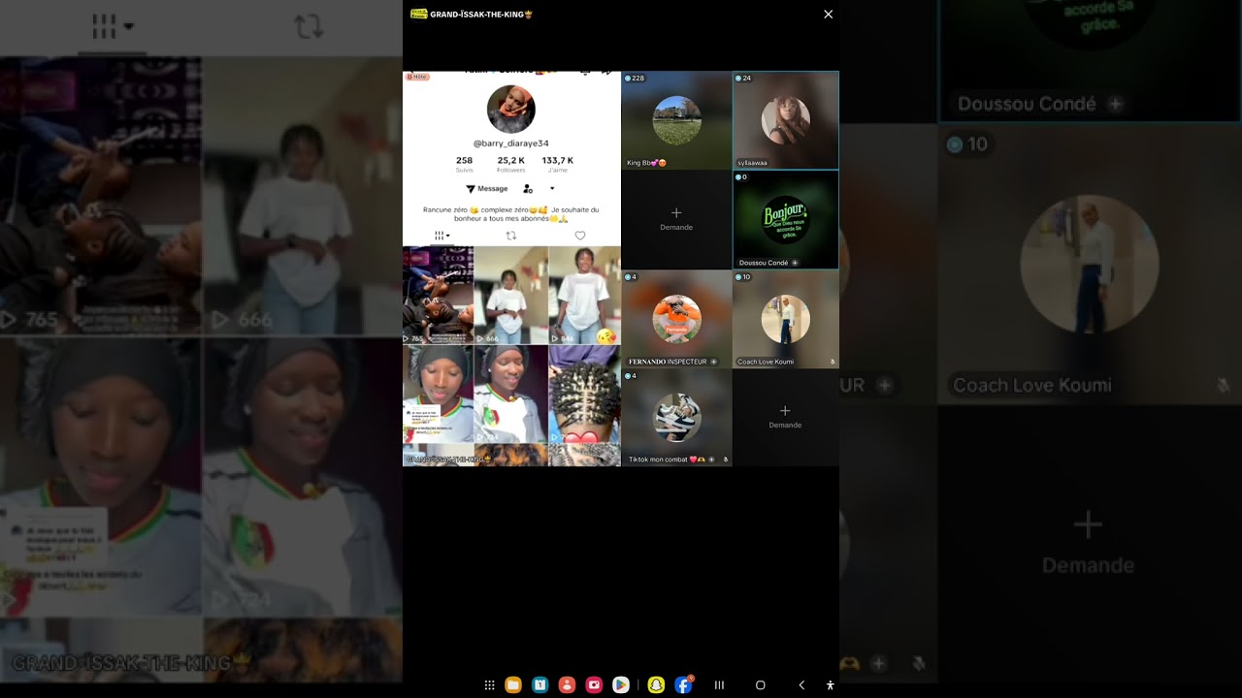Open the app drawer grid icon in taskbar

[x=490, y=685]
